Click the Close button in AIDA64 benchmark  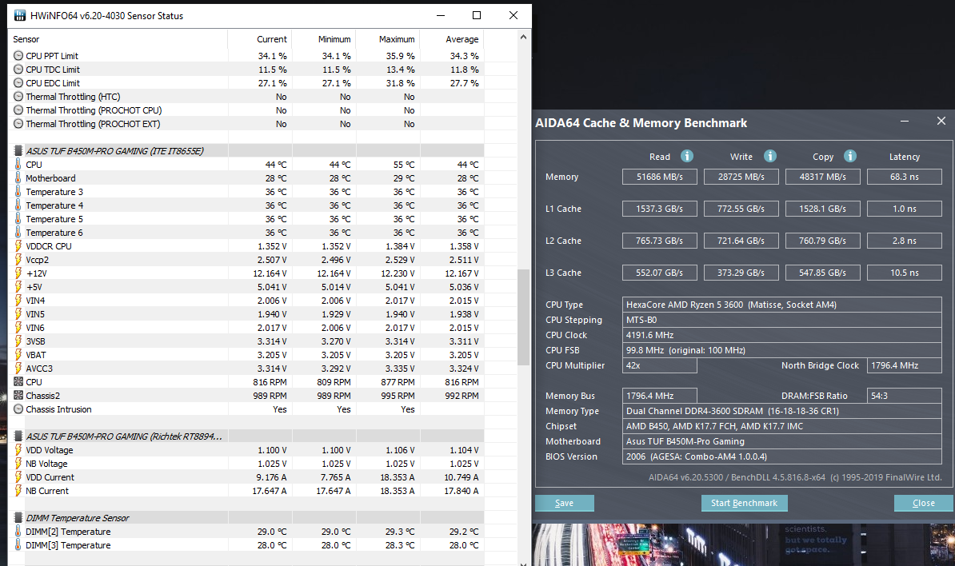[x=923, y=503]
